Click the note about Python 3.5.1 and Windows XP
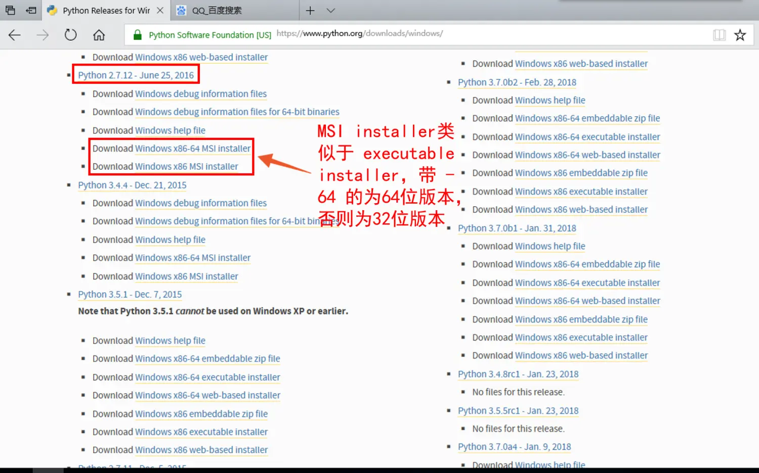 click(213, 311)
